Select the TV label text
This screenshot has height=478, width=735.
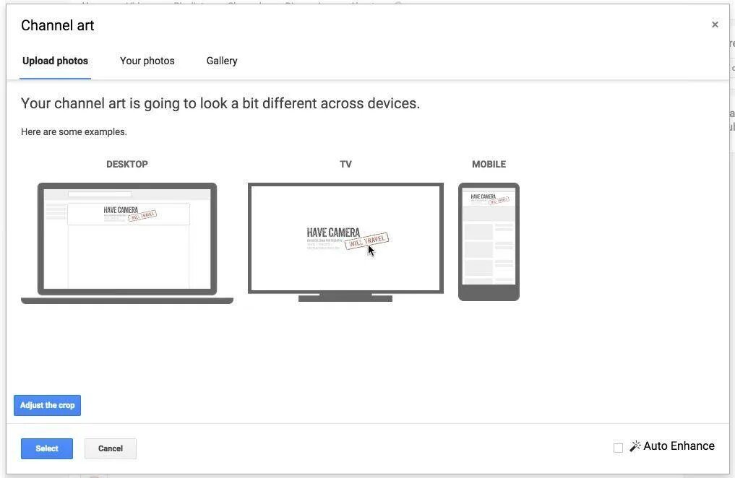[x=345, y=165]
